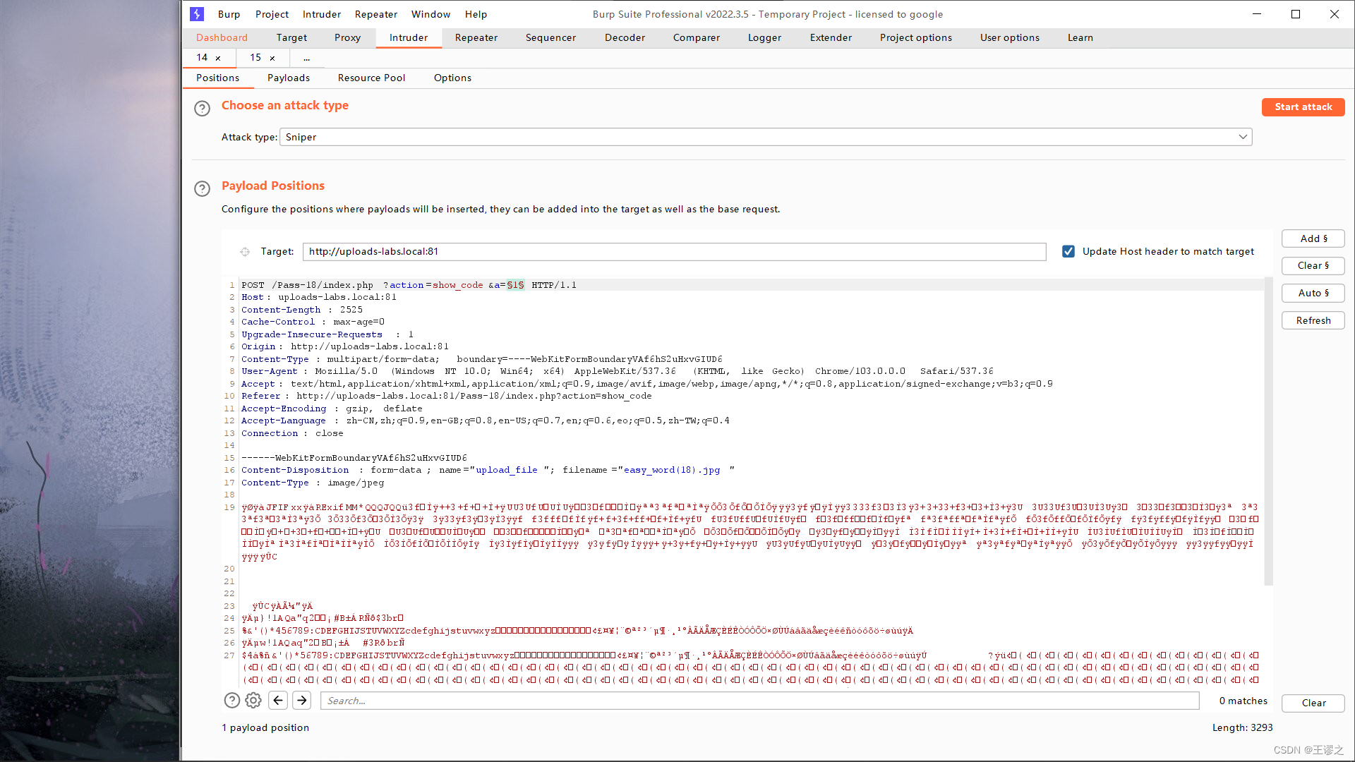Open search settings gear icon
The height and width of the screenshot is (762, 1355).
[253, 701]
